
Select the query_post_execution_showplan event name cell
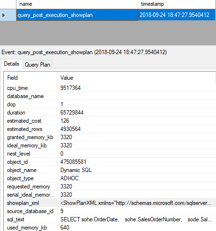point(77,15)
